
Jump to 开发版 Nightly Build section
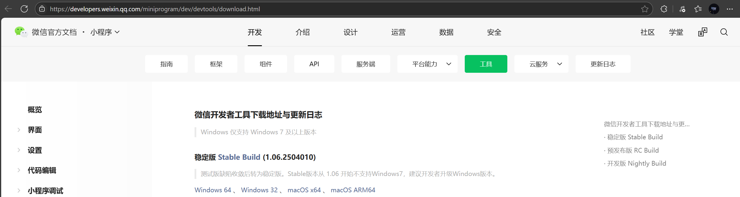[x=636, y=163]
